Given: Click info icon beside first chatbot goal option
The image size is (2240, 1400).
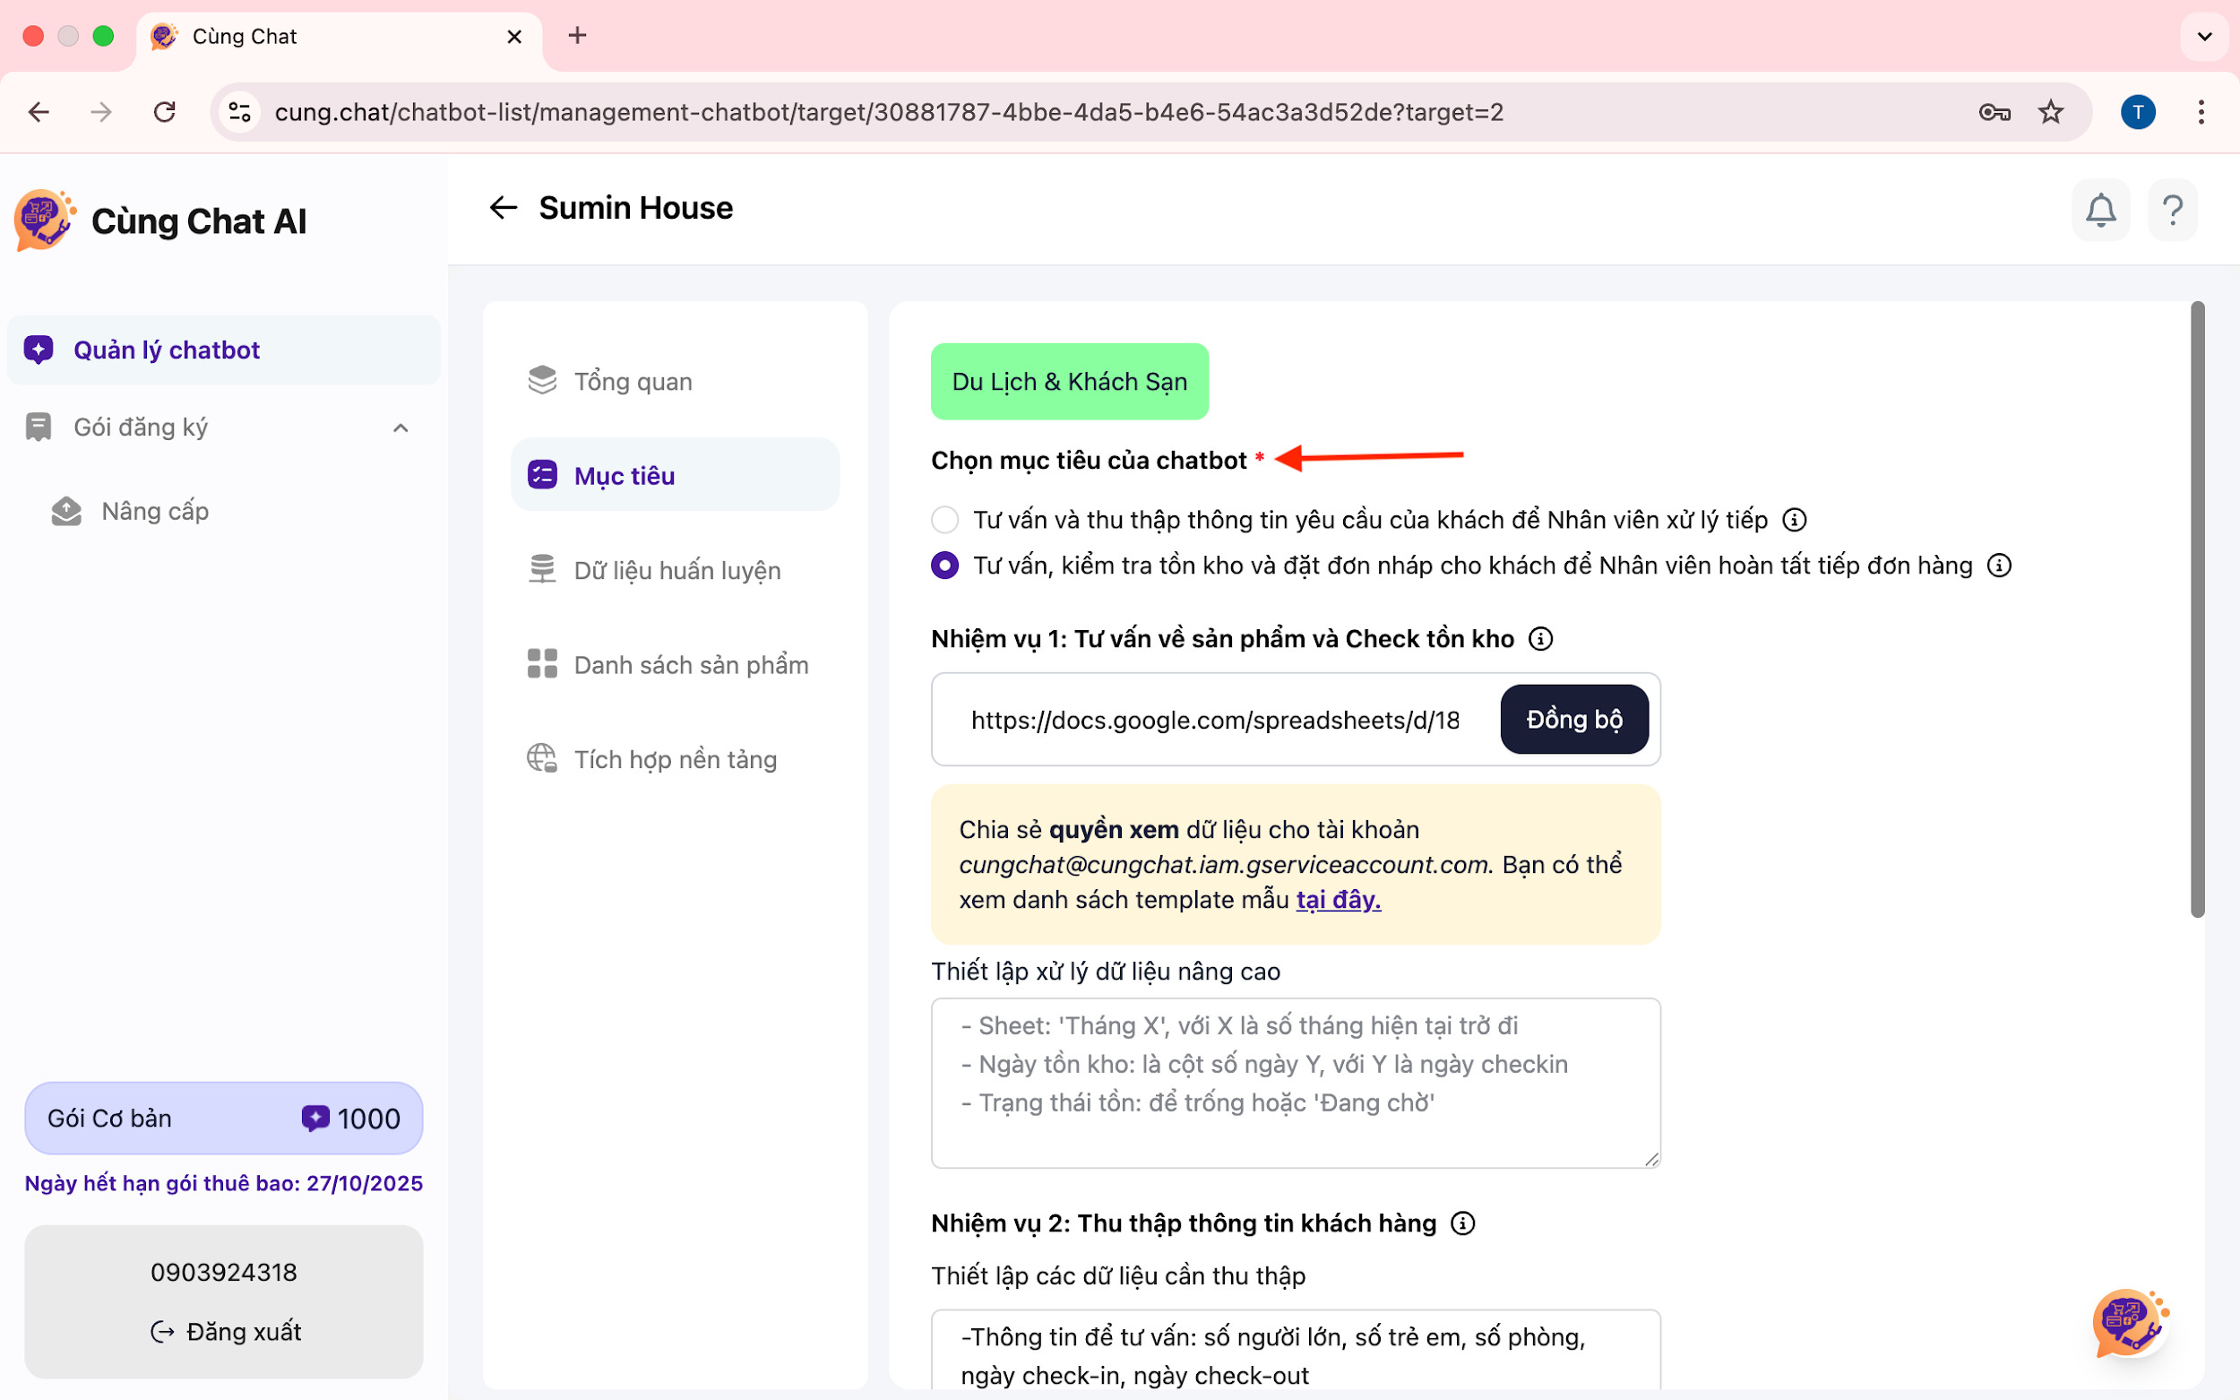Looking at the screenshot, I should click(1794, 521).
